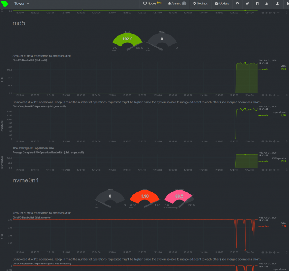Image resolution: width=289 pixels, height=271 pixels.
Task: Click the 190.0 MiB/s reads value
Action: pos(284,69)
